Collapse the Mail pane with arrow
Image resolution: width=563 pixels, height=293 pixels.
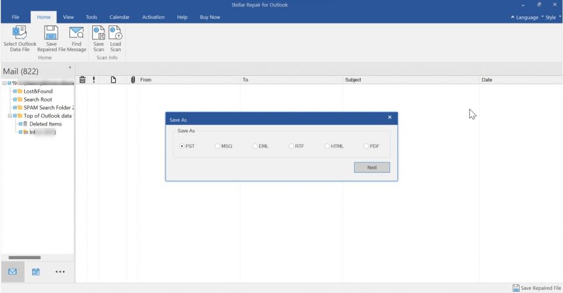(69, 67)
